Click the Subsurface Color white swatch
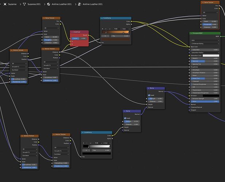Viewport: 225px width, 182px height. click(x=211, y=56)
